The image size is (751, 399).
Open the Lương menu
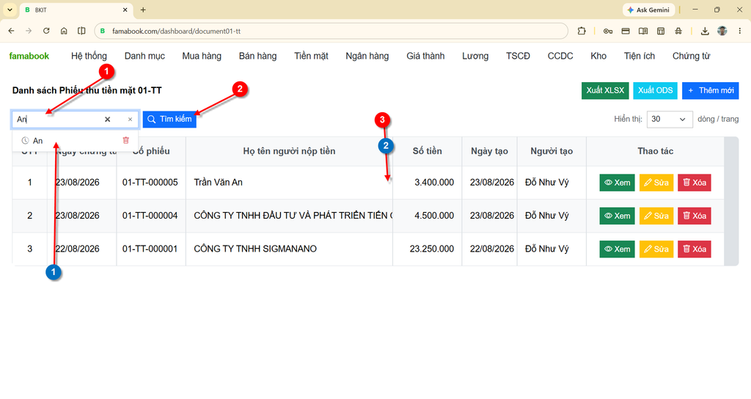475,56
